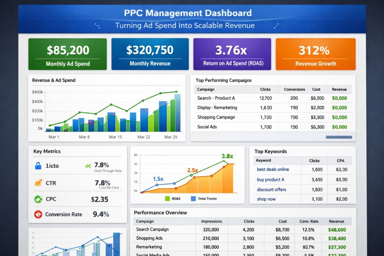This screenshot has width=384, height=256.
Task: Click the scrollbar under Top Performing Campaigns
Action: pos(339,137)
